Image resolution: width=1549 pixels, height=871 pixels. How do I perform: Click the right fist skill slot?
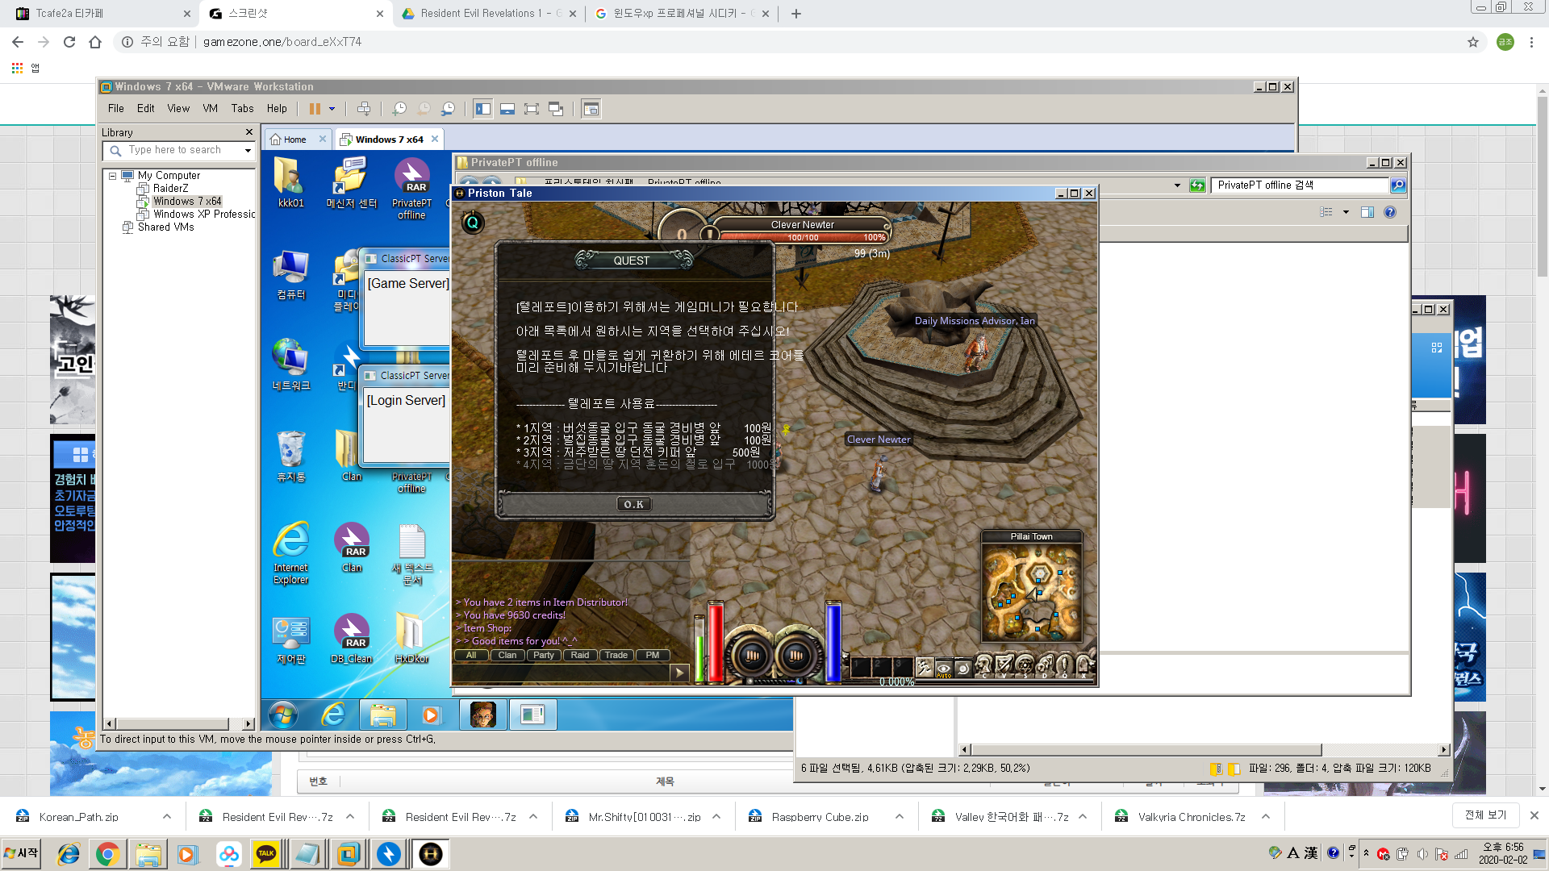coord(796,656)
